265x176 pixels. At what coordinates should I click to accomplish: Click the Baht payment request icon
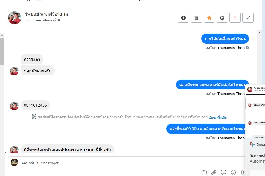tap(243, 172)
